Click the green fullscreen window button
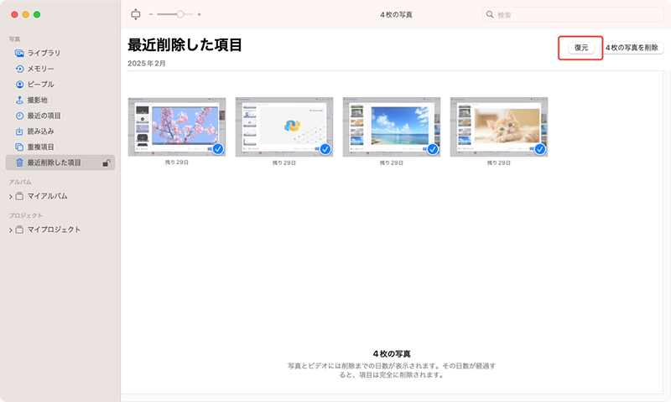671x402 pixels. (x=37, y=14)
